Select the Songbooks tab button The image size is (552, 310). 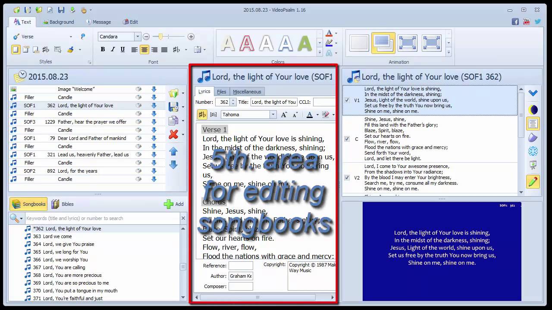[x=28, y=204]
